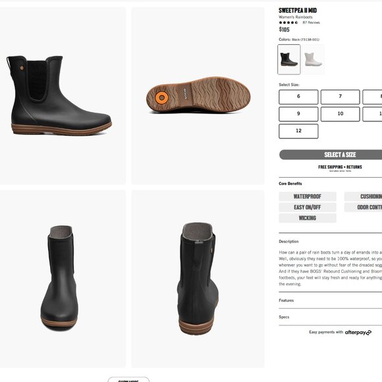The height and width of the screenshot is (382, 382).
Task: Open the side view boot image
Action: [63, 95]
